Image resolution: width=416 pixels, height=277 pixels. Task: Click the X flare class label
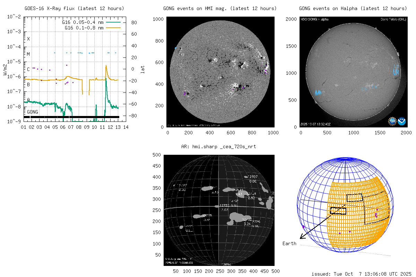pyautogui.click(x=28, y=39)
